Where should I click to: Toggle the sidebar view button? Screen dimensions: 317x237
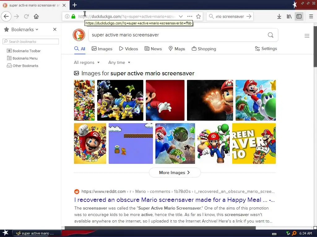(x=299, y=16)
